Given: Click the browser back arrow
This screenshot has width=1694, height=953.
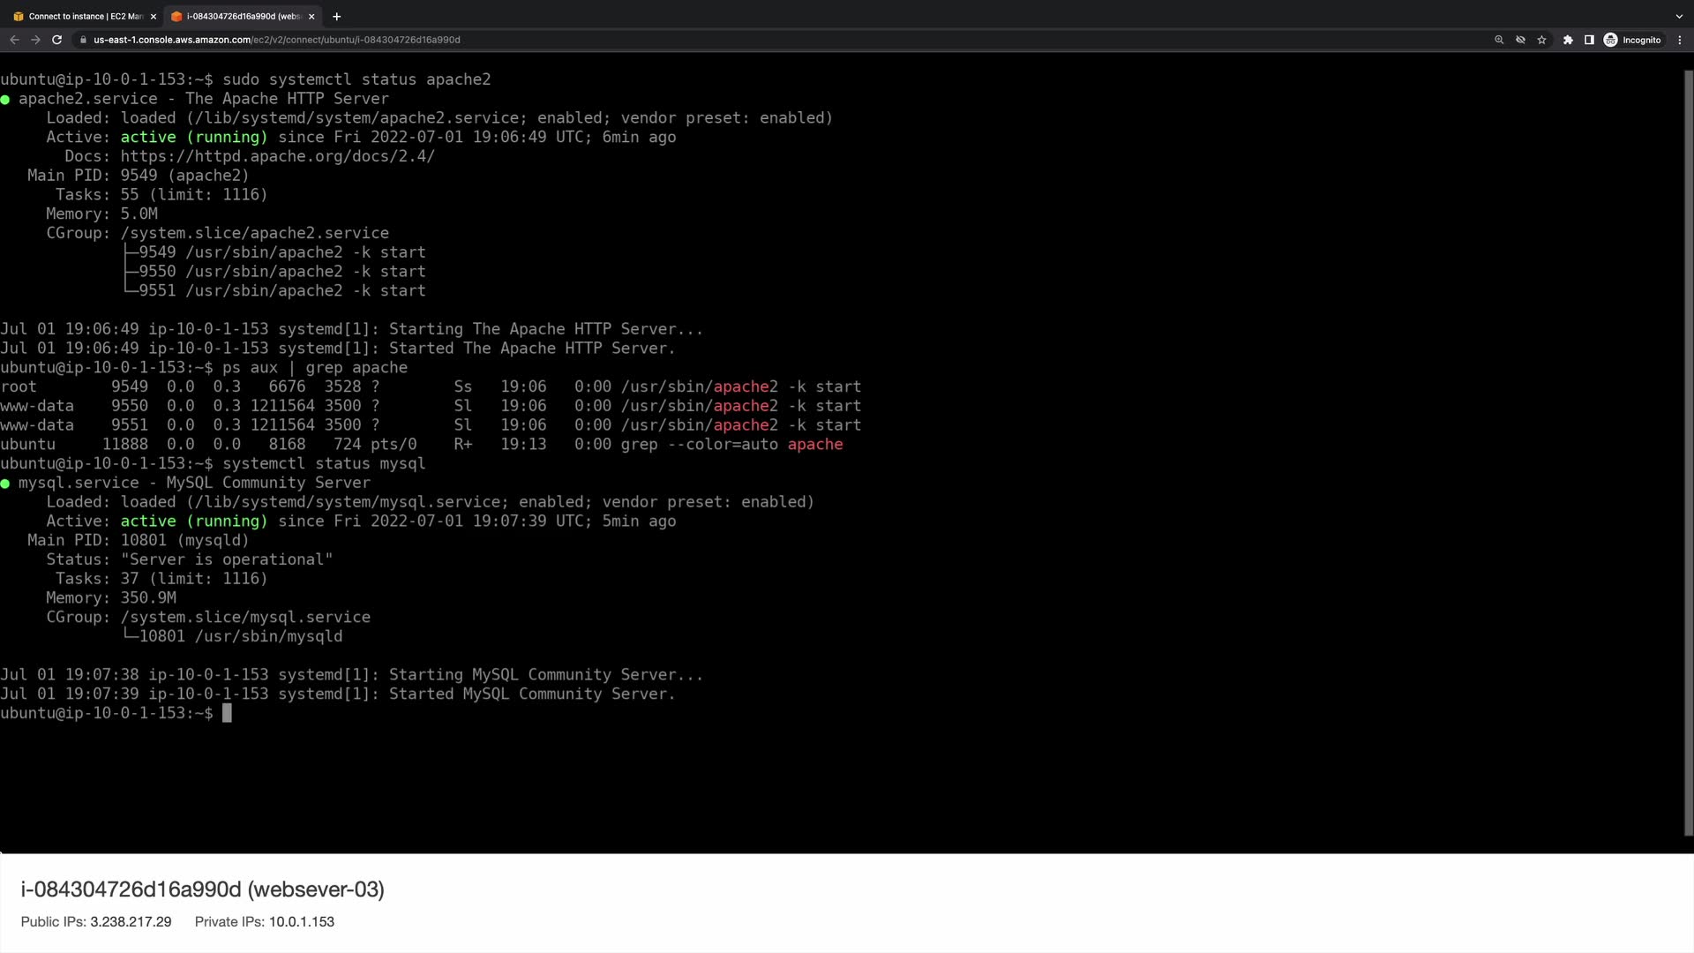Looking at the screenshot, I should [x=14, y=40].
